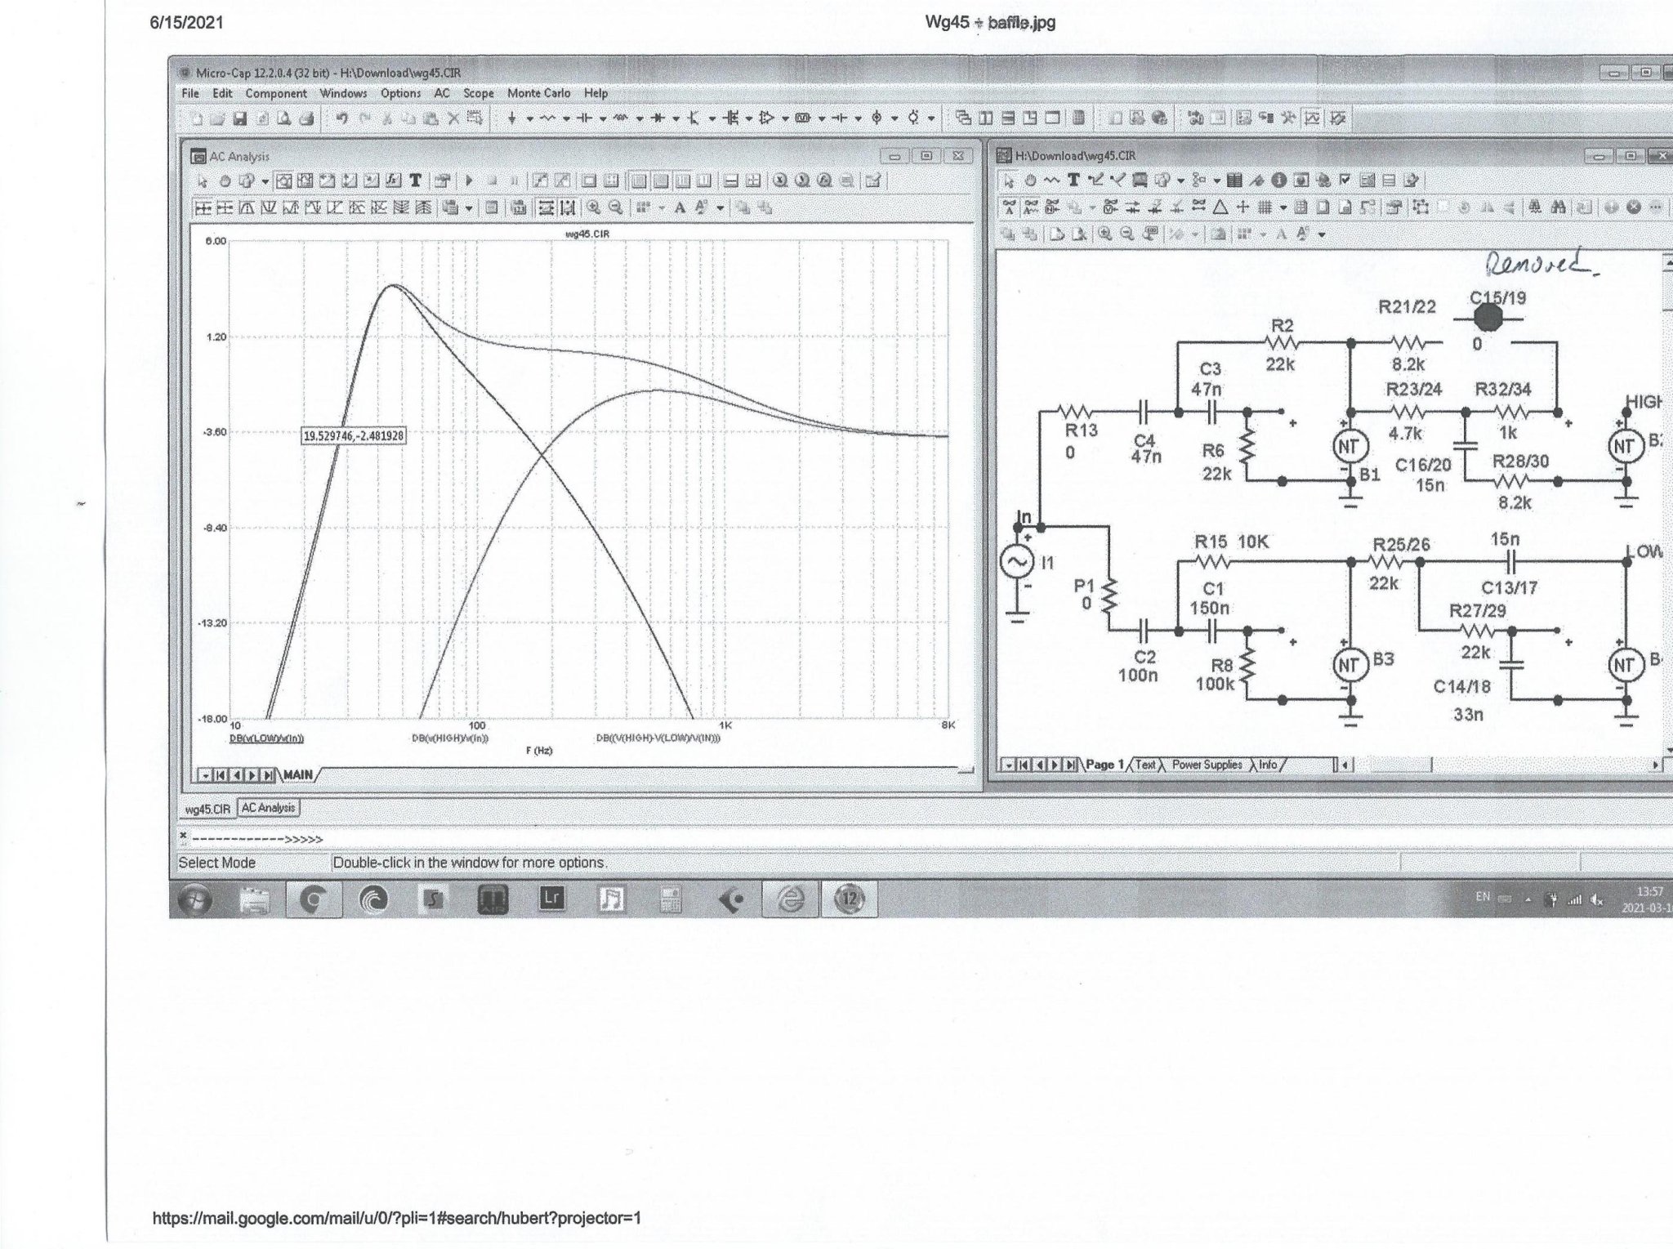Open font size dropdown in AC Analysis toolbar
Image resolution: width=1673 pixels, height=1249 pixels.
pyautogui.click(x=720, y=207)
